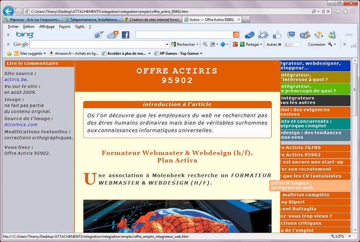Open sidebar link Offre Actiris 76789
Screen dimensions: 360x242
point(315,148)
